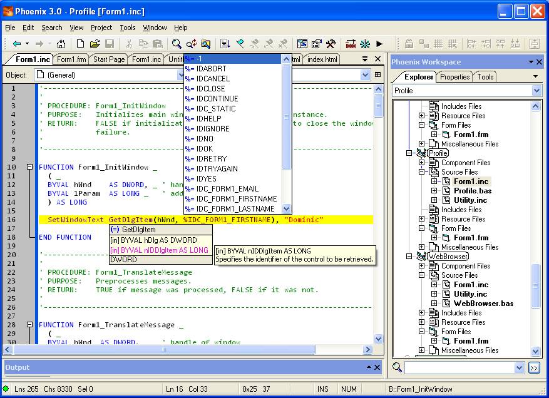
Task: Toggle the NUM status bar indicator
Action: 349,389
